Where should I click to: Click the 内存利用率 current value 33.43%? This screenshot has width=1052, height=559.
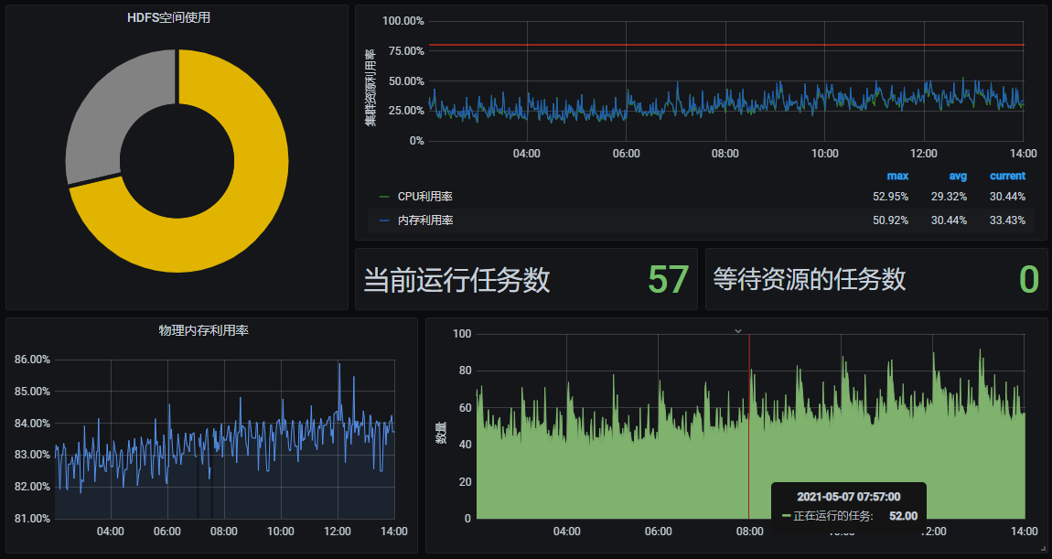(1007, 220)
